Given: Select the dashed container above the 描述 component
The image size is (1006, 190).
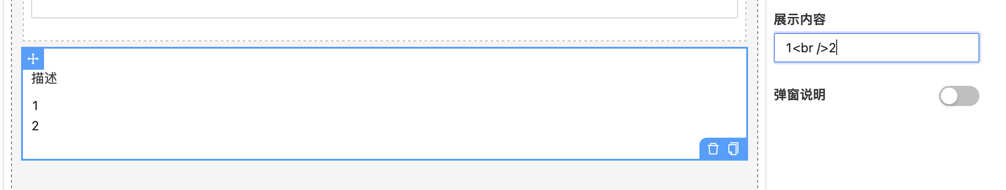Looking at the screenshot, I should pyautogui.click(x=384, y=30).
